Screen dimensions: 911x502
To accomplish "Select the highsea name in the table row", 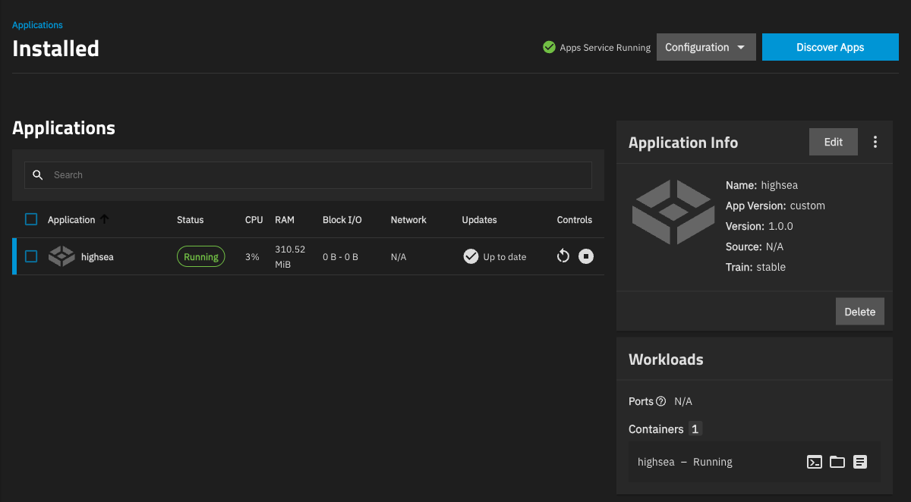I will [97, 257].
